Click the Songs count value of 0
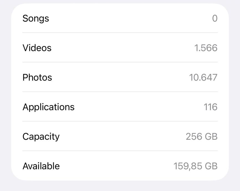Screen dimensions: 240x191 [215, 19]
